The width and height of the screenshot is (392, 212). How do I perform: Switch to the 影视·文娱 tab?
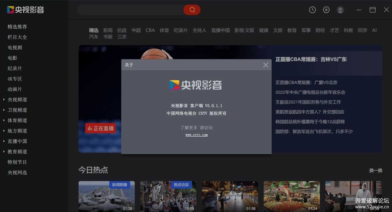[244, 30]
